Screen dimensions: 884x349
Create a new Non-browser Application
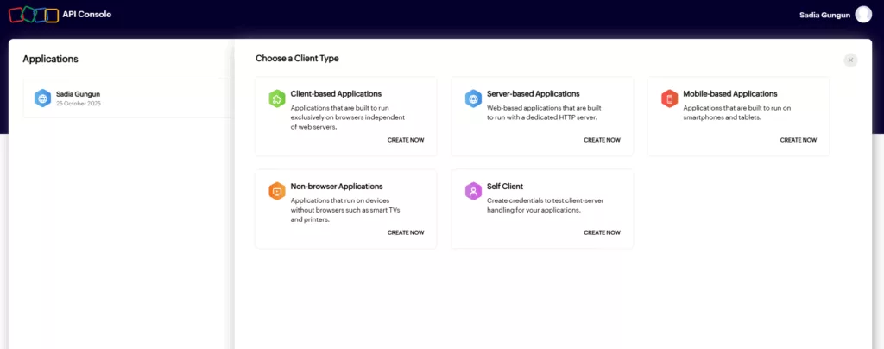tap(405, 232)
